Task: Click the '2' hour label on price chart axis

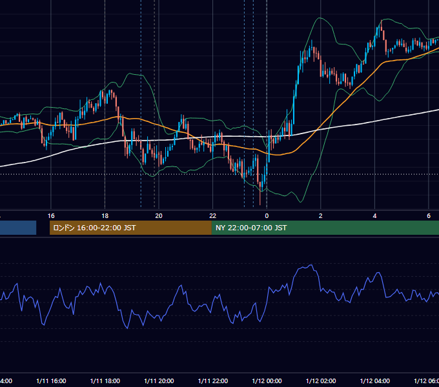Action: pos(321,215)
